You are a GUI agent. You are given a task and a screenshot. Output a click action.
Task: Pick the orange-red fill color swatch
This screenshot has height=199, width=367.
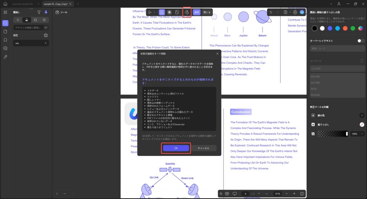pyautogui.click(x=345, y=28)
